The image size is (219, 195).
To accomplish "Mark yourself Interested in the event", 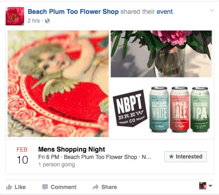I will click(x=186, y=157).
